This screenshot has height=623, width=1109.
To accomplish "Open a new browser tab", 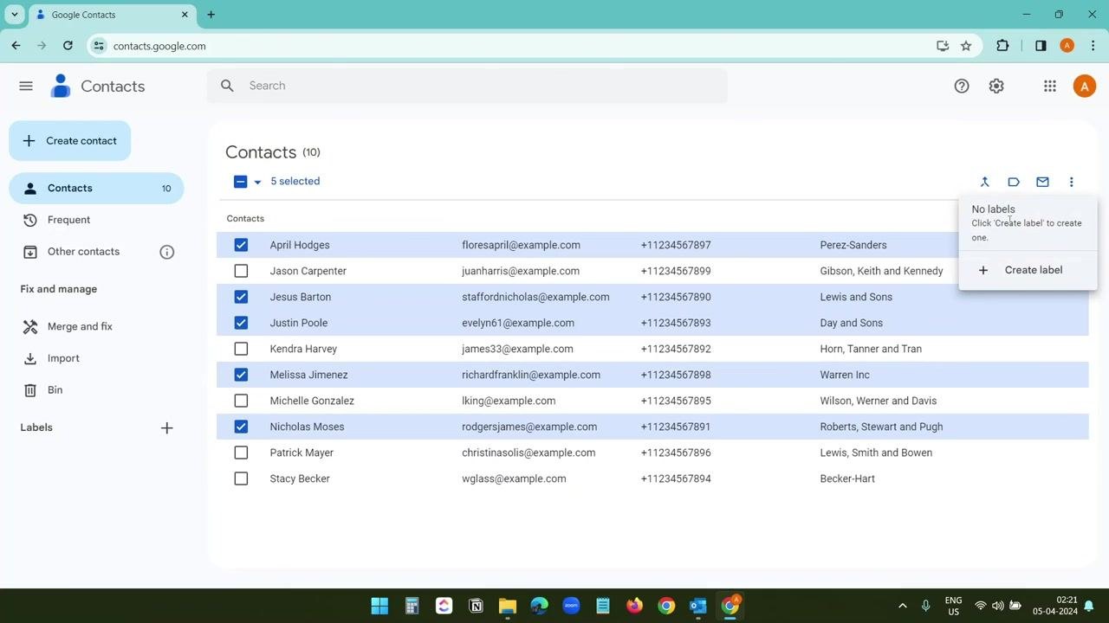I will [211, 15].
